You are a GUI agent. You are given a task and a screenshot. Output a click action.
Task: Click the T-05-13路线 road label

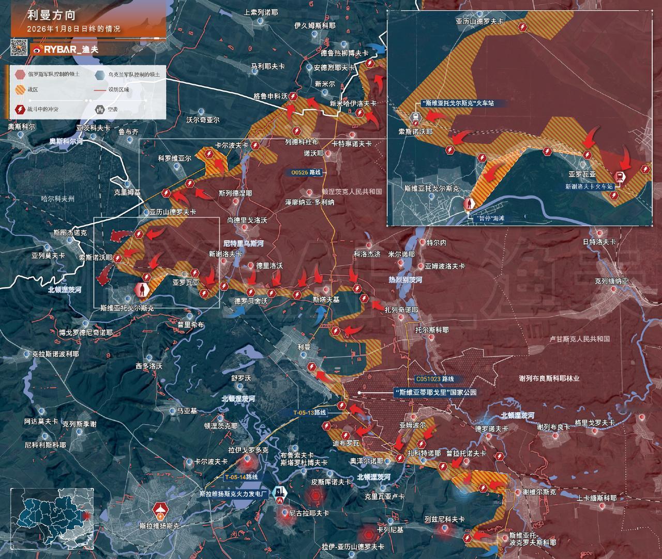tap(310, 413)
